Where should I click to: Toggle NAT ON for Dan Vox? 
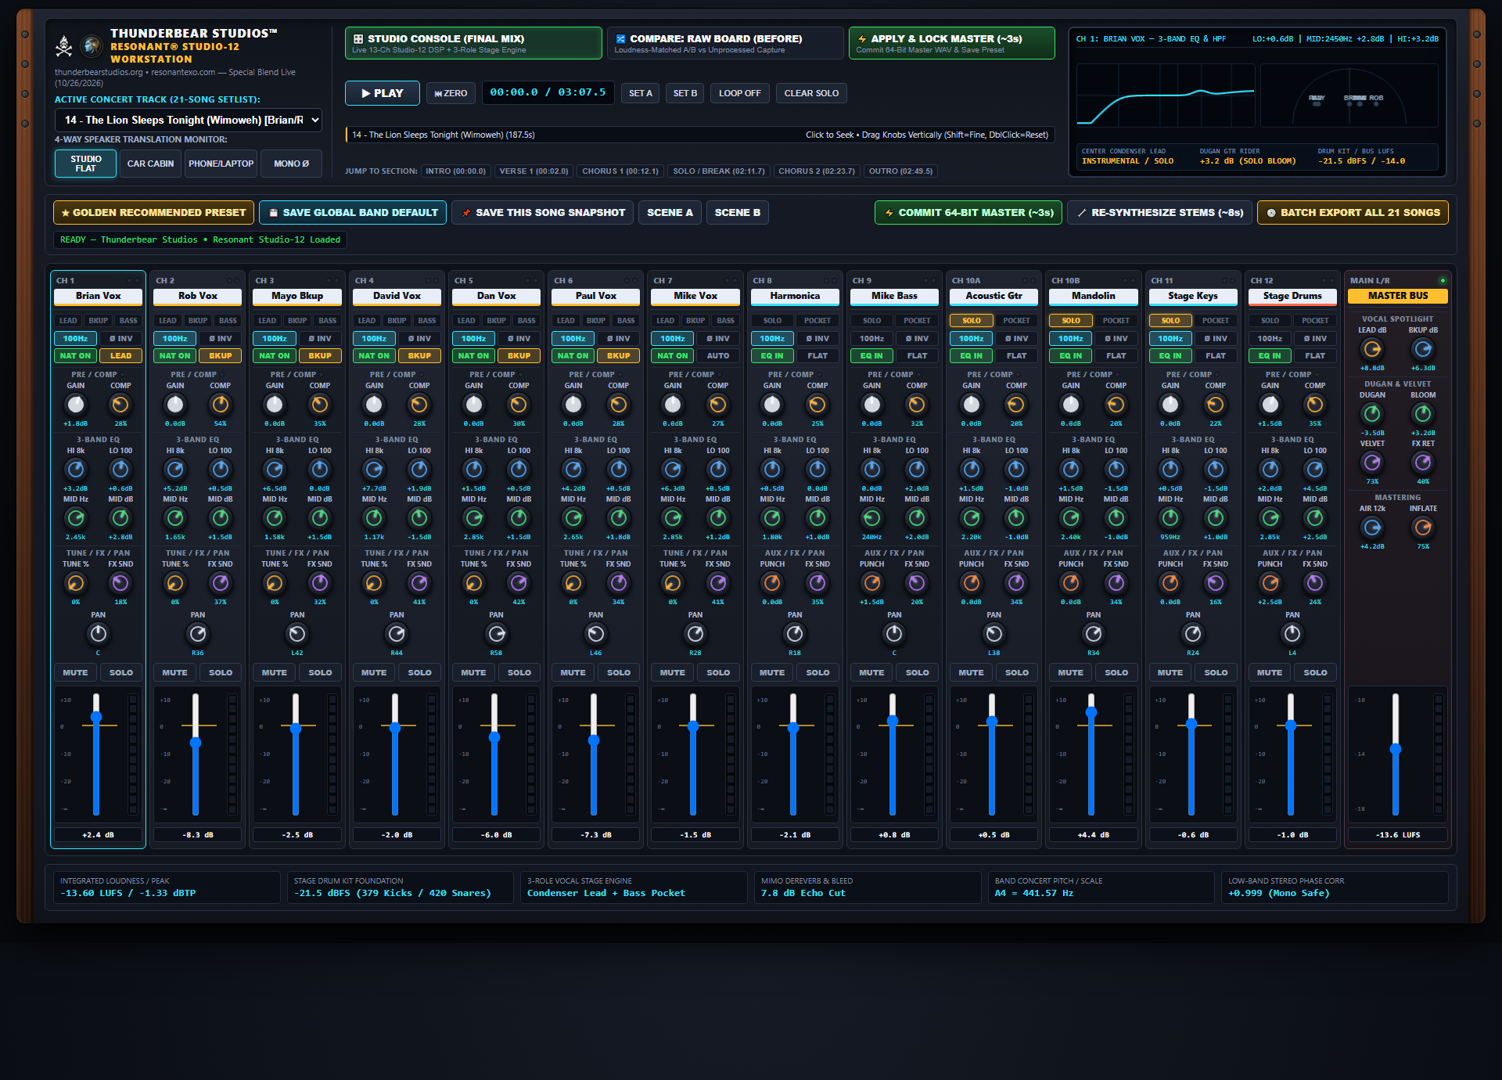(473, 356)
